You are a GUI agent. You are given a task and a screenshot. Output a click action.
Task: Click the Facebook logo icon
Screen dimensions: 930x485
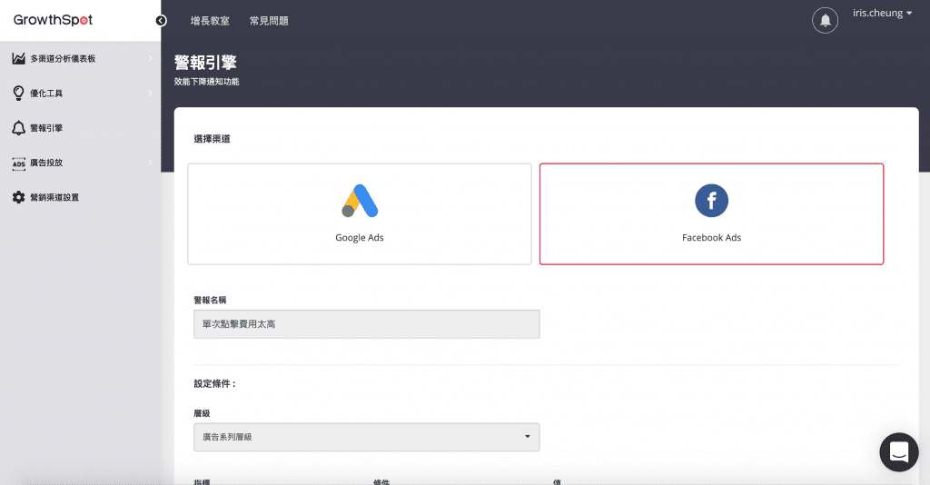pos(711,201)
